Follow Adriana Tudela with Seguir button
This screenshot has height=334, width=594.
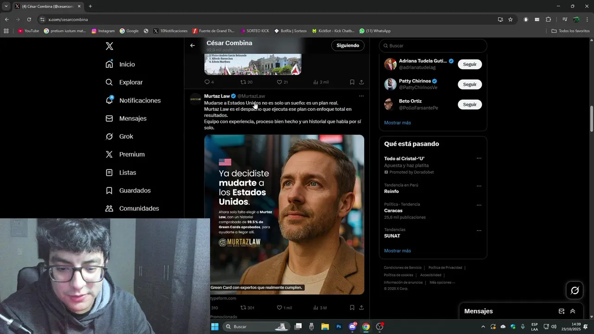click(x=470, y=64)
